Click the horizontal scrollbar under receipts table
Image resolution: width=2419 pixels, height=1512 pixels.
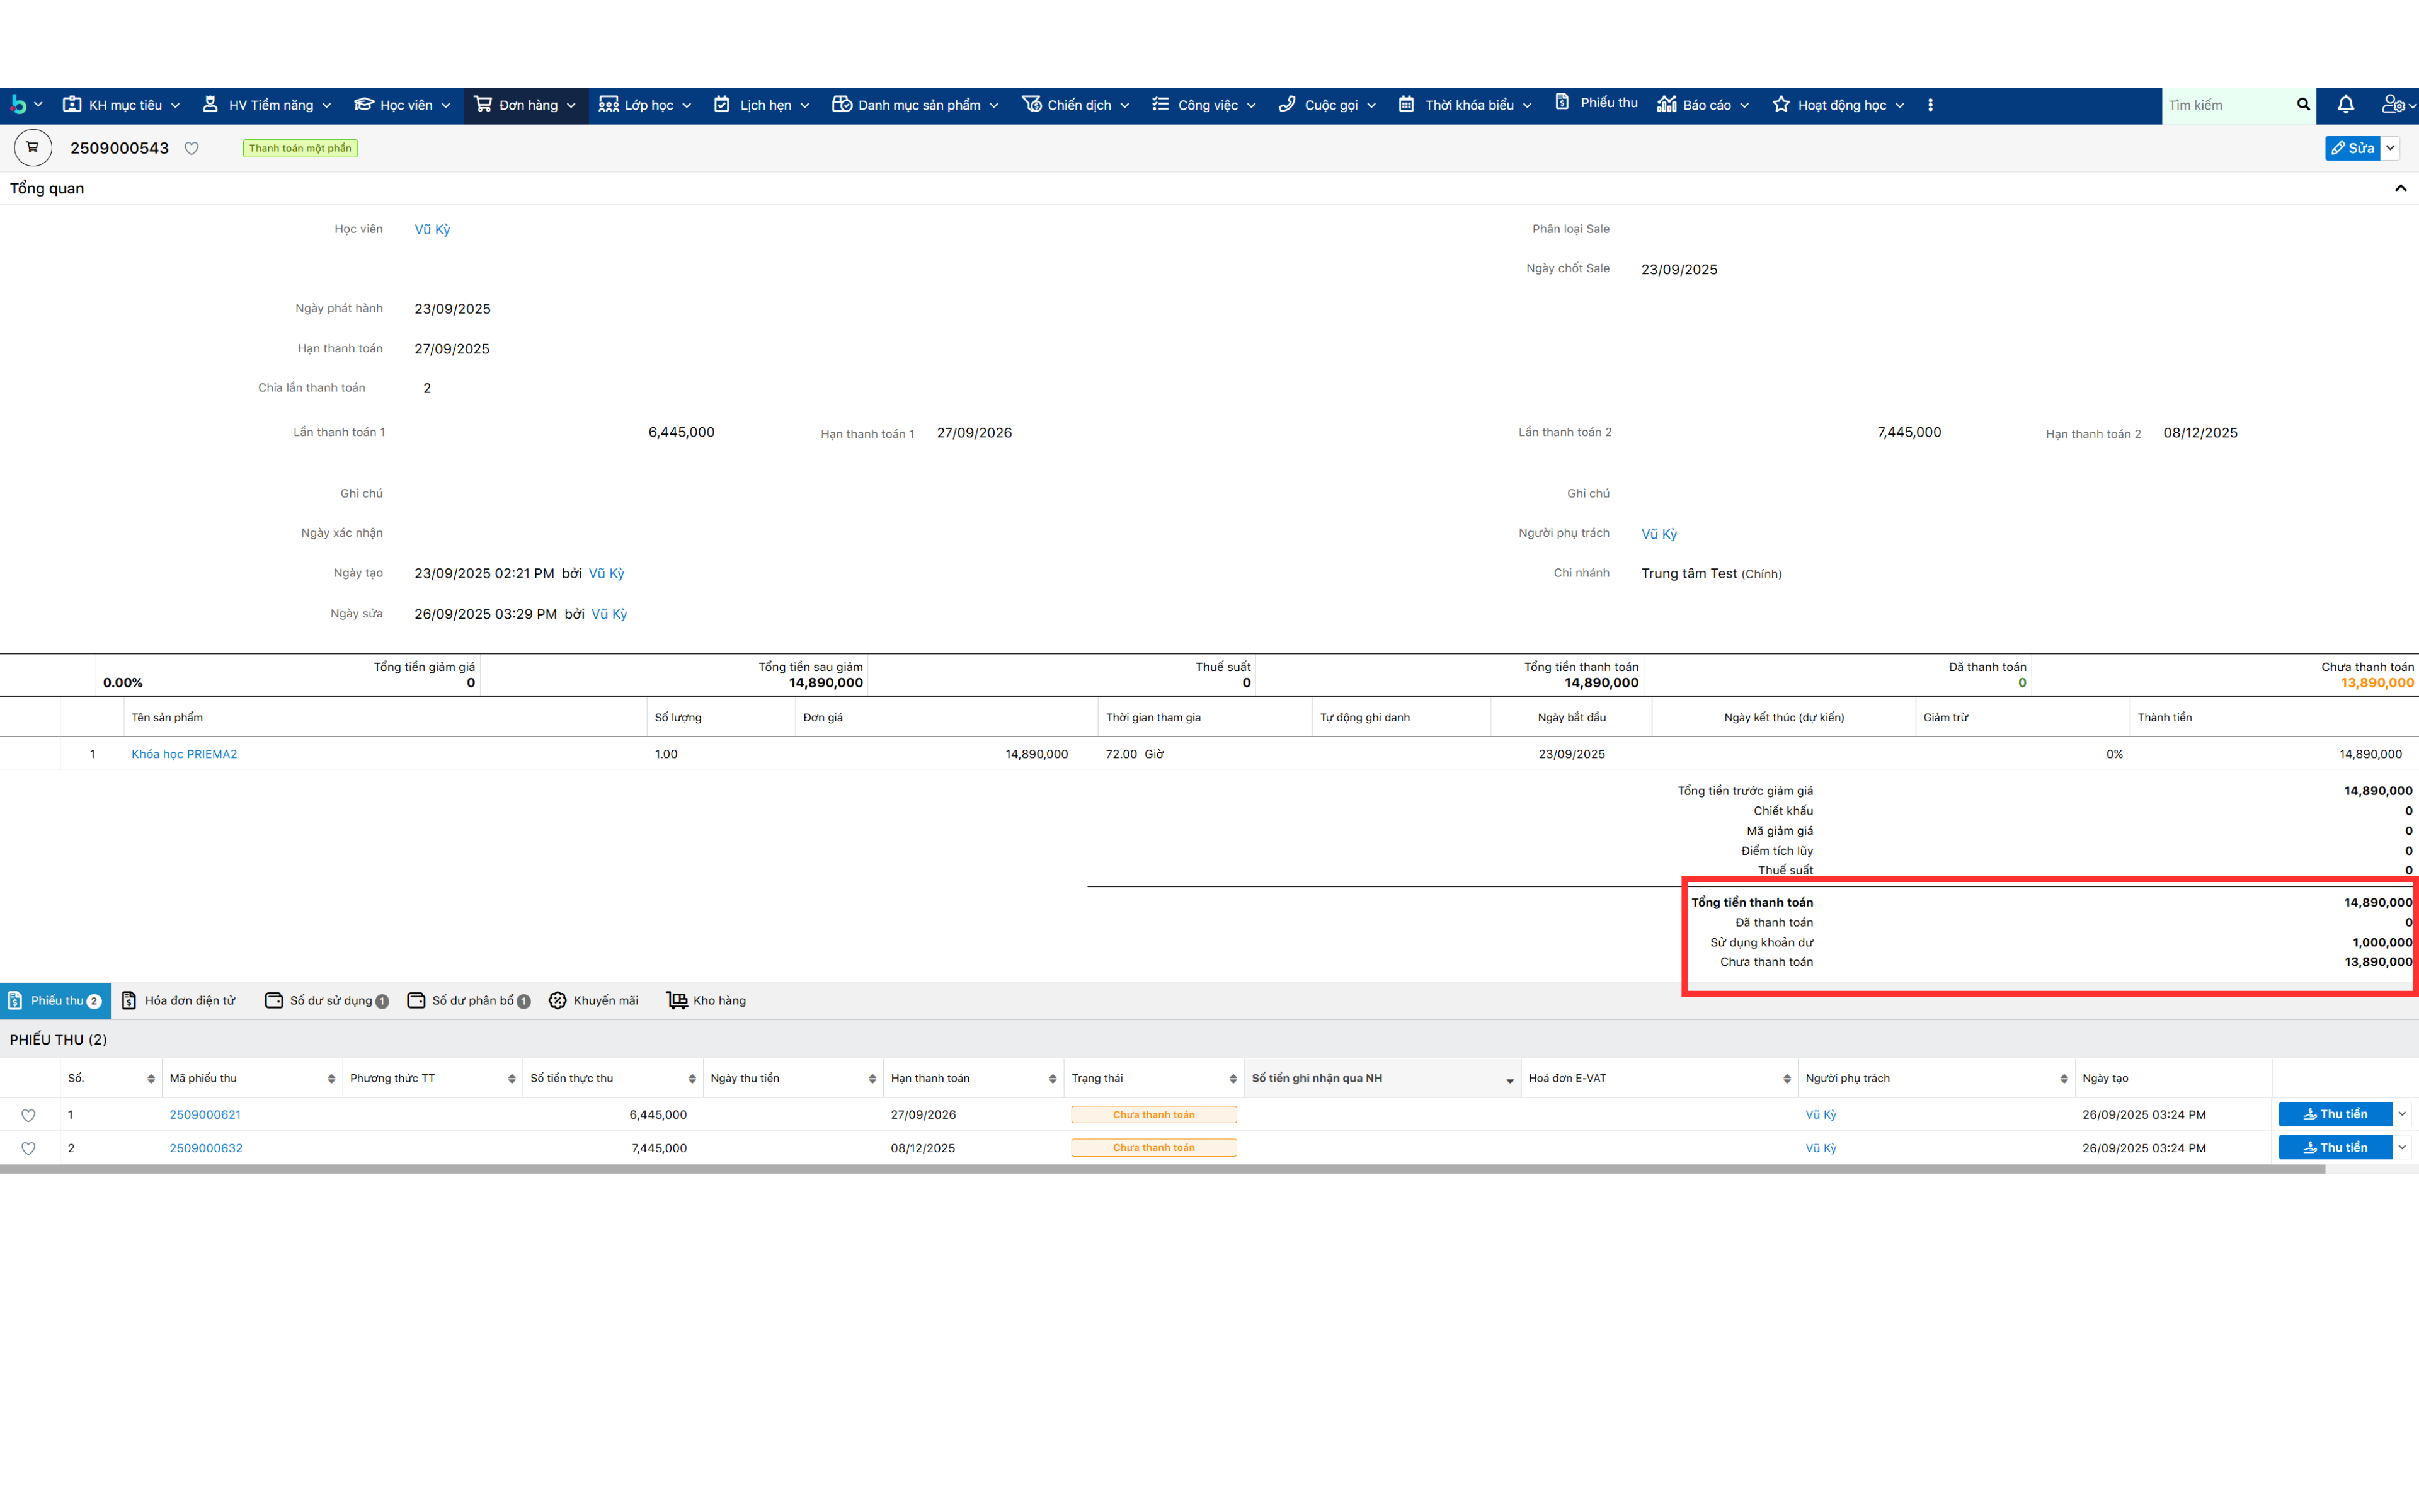pos(1160,1169)
